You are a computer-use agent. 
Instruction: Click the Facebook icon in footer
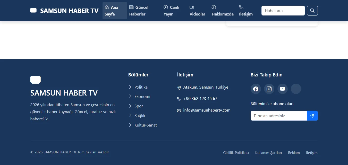(256, 89)
